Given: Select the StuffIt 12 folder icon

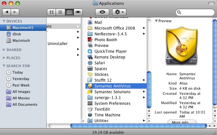Looking at the screenshot, I should click(90, 80).
